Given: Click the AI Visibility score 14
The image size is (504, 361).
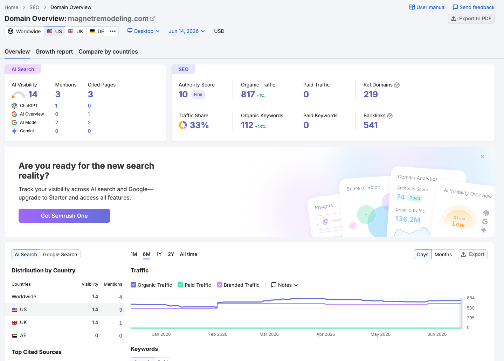Looking at the screenshot, I should pos(33,94).
